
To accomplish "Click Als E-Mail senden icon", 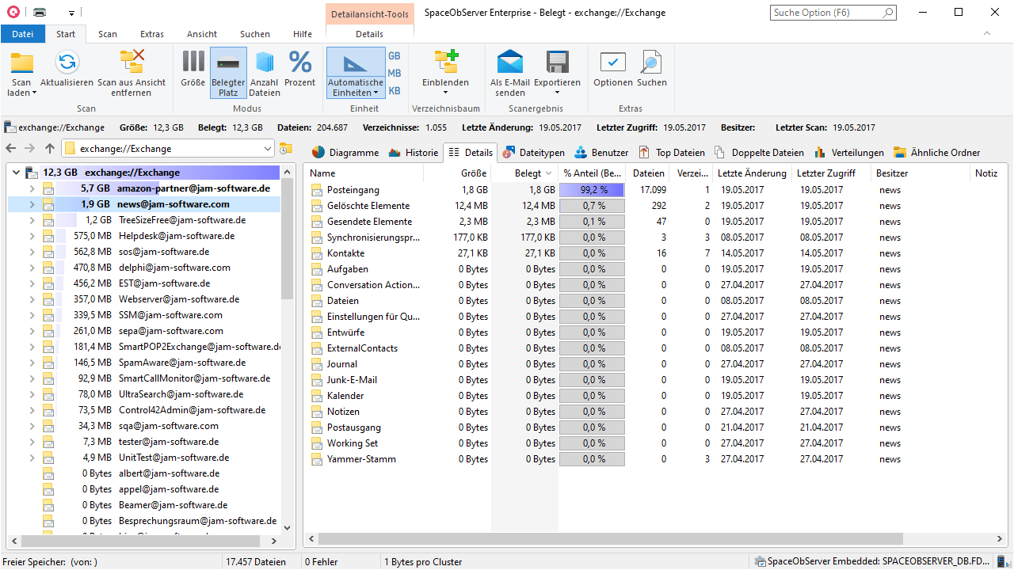I will coord(510,63).
